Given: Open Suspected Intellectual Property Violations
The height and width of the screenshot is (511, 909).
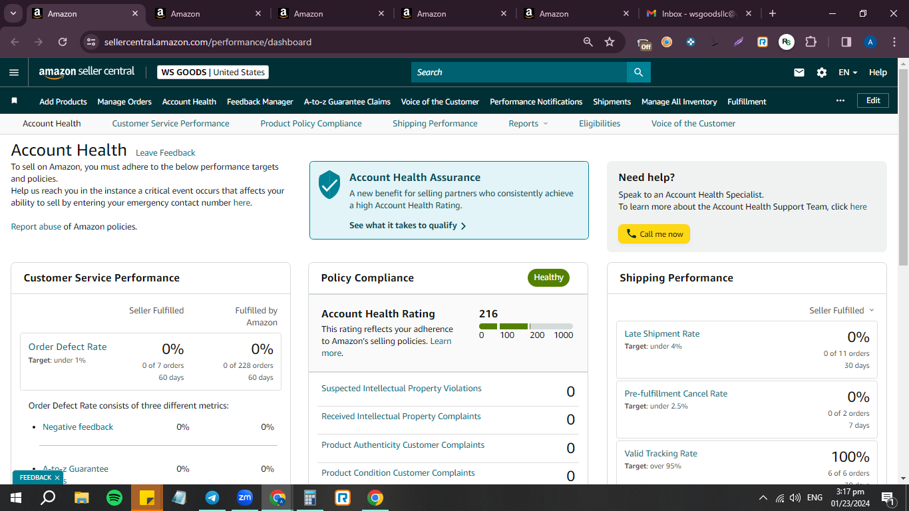Looking at the screenshot, I should point(401,388).
